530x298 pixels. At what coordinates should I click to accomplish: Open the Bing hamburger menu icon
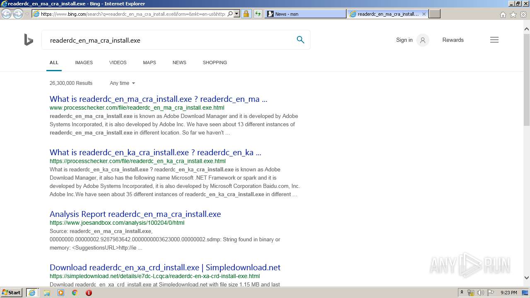(494, 40)
